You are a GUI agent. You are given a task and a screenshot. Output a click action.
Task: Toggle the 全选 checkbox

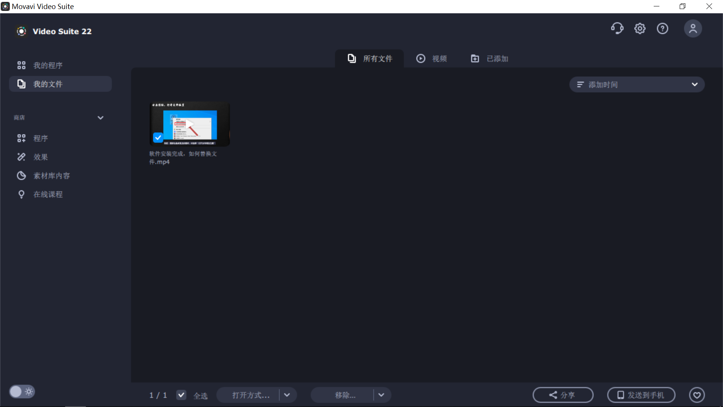point(181,395)
